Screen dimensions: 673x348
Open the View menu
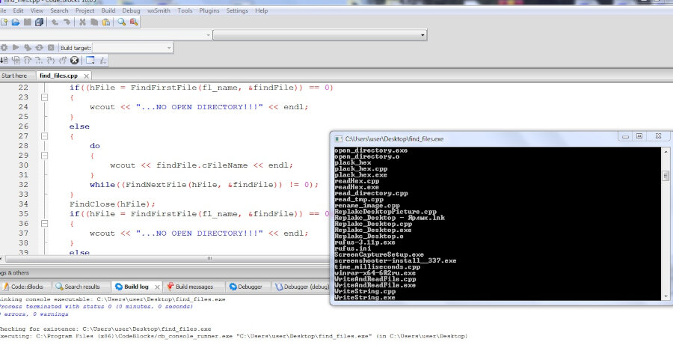tap(37, 10)
